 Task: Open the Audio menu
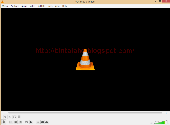coord(24,6)
